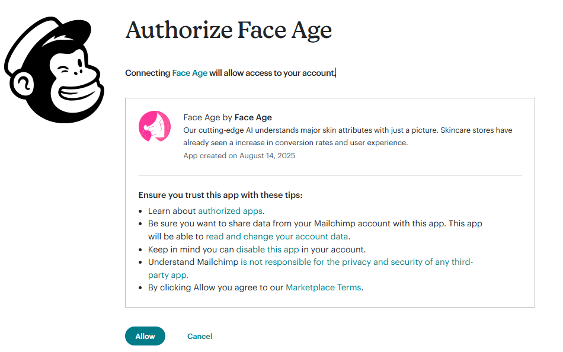The image size is (563, 352).
Task: Click the pink Face Age app icon
Action: pyautogui.click(x=155, y=126)
